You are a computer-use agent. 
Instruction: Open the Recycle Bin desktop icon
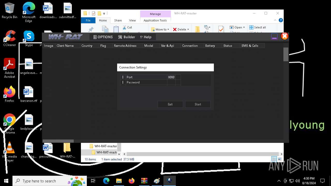point(10,11)
